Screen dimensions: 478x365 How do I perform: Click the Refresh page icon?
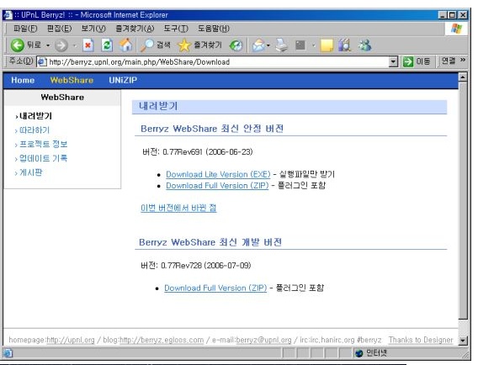tap(107, 45)
